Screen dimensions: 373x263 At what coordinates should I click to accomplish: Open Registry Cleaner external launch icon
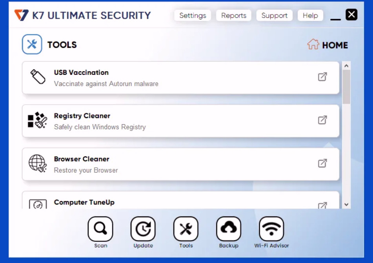[x=322, y=120]
